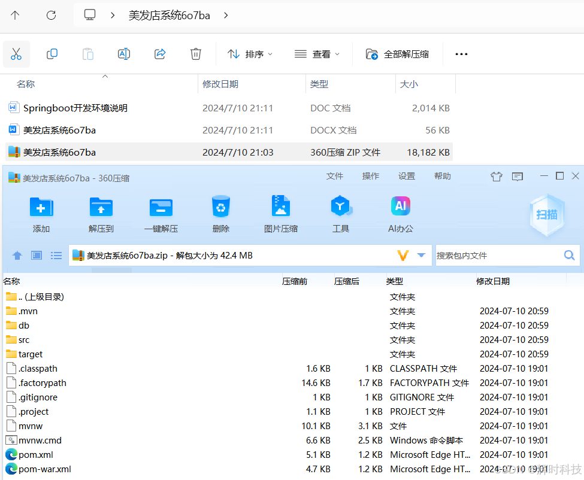Open the archive path dropdown arrow
This screenshot has height=480, width=584.
421,255
